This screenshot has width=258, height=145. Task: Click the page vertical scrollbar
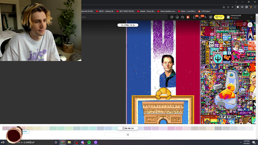[257, 77]
